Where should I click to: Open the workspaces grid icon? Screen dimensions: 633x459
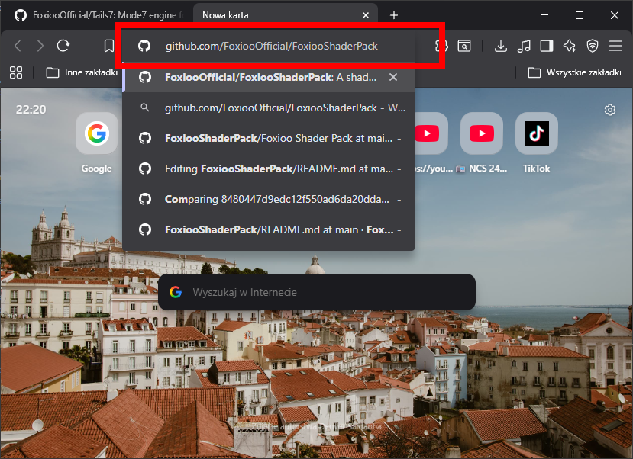coord(15,72)
